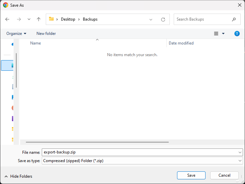Open the Organize menu
The width and height of the screenshot is (245, 184).
point(16,34)
